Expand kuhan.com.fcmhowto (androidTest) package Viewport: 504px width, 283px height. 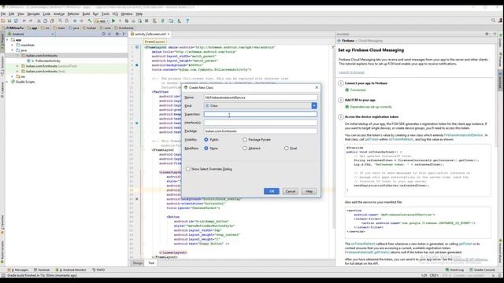(x=17, y=66)
